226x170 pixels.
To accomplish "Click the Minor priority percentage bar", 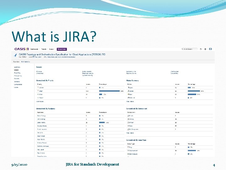I will pos(101,94).
